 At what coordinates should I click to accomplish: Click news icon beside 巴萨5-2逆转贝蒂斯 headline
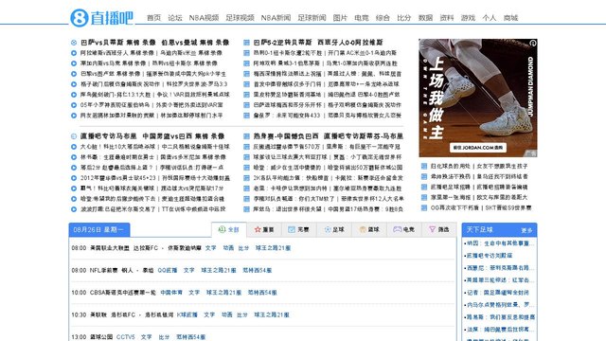[x=246, y=43]
